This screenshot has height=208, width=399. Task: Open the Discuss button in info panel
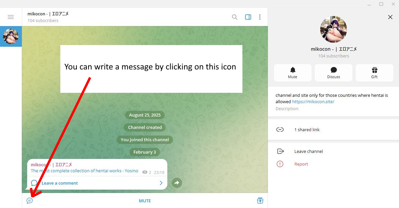click(x=333, y=72)
